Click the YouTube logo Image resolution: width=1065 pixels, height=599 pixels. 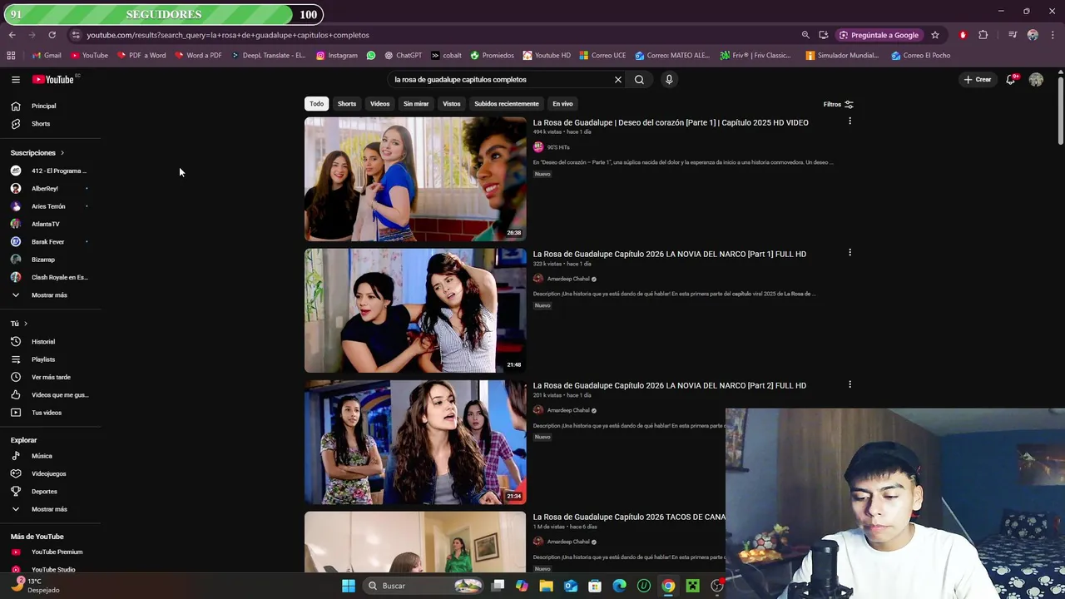pos(53,80)
